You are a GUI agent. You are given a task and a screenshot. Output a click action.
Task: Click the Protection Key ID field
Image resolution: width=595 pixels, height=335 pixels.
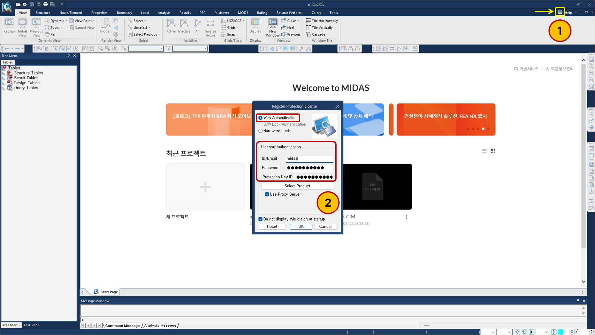click(314, 177)
